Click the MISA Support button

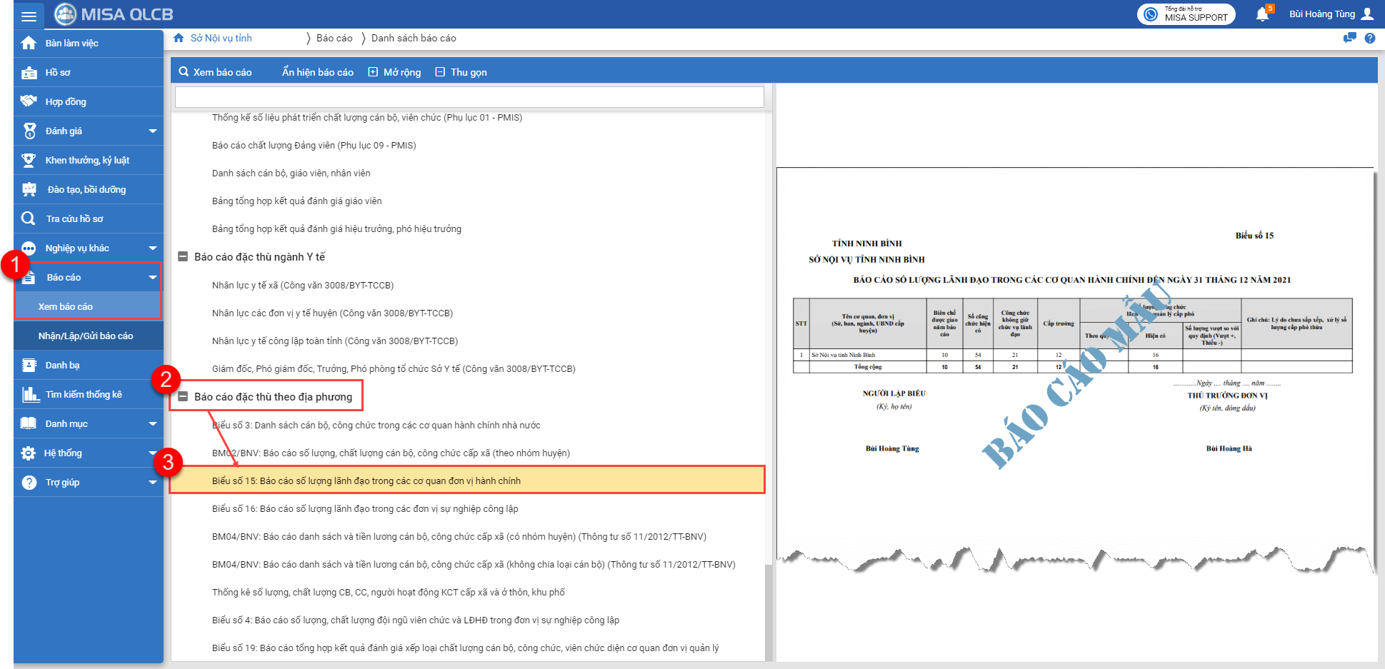1186,14
